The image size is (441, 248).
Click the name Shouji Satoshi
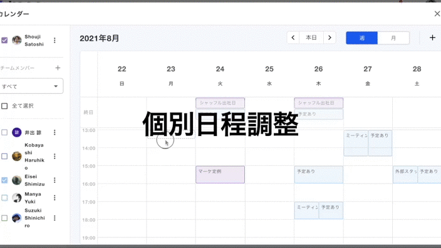34,41
